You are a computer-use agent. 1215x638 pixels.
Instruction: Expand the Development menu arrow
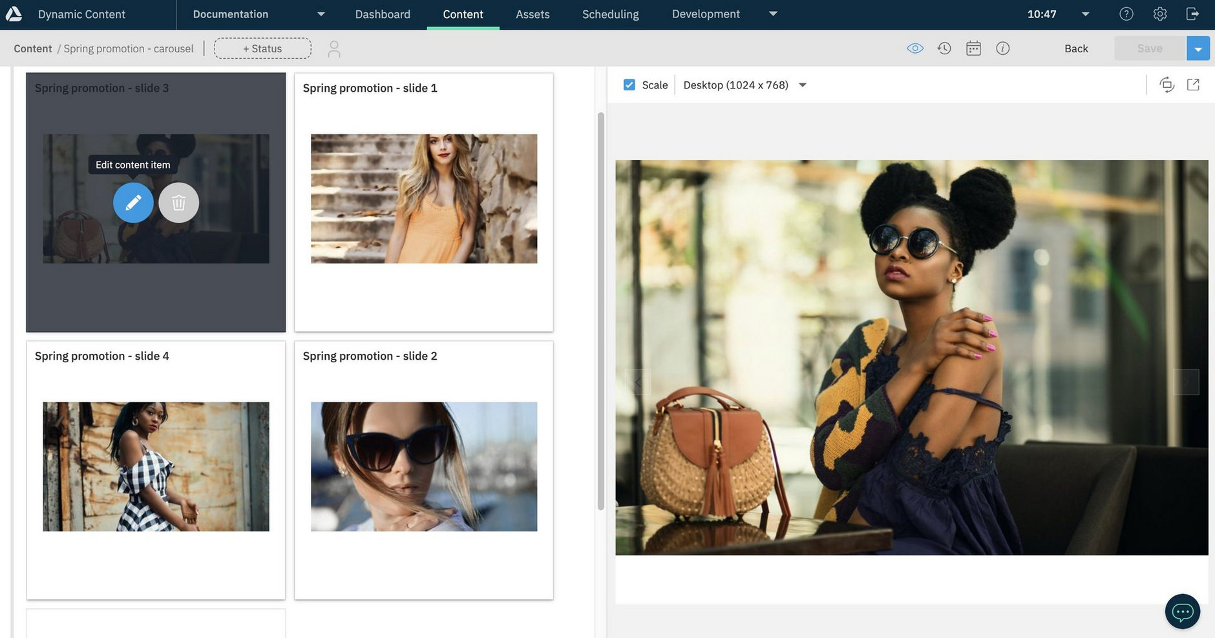pyautogui.click(x=773, y=14)
